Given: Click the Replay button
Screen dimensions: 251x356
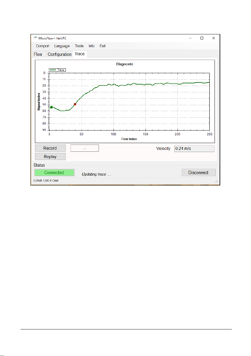Looking at the screenshot, I should pos(50,157).
